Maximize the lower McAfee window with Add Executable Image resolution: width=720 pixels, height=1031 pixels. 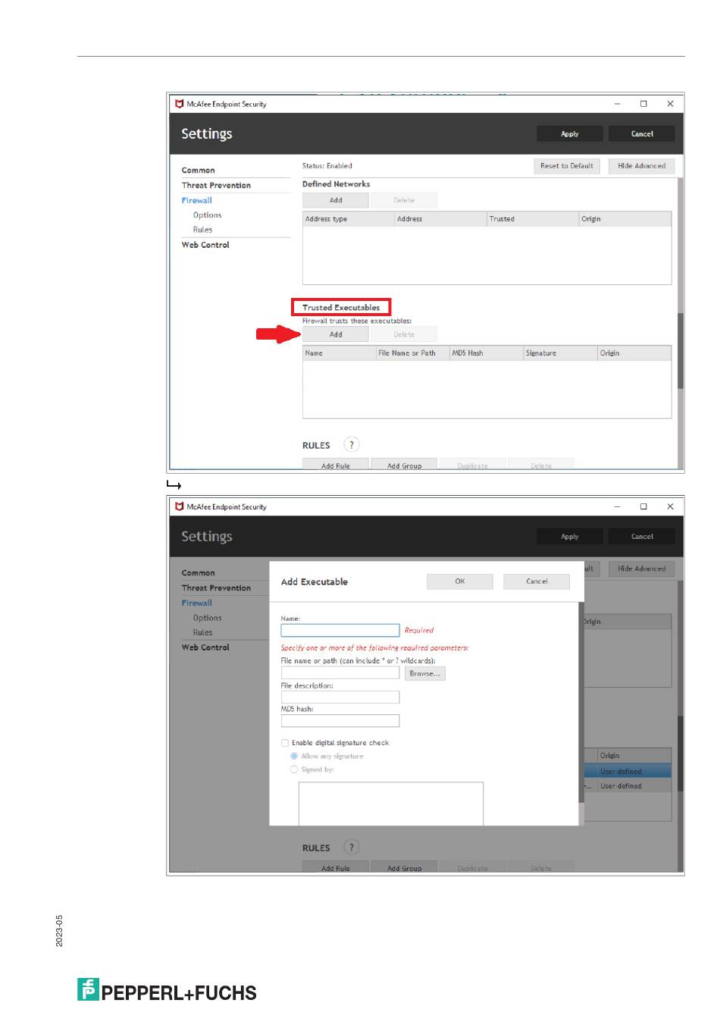(643, 506)
